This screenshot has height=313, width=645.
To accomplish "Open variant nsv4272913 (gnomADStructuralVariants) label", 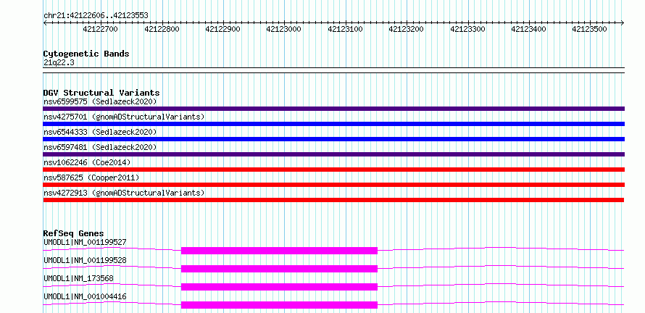I will (124, 193).
